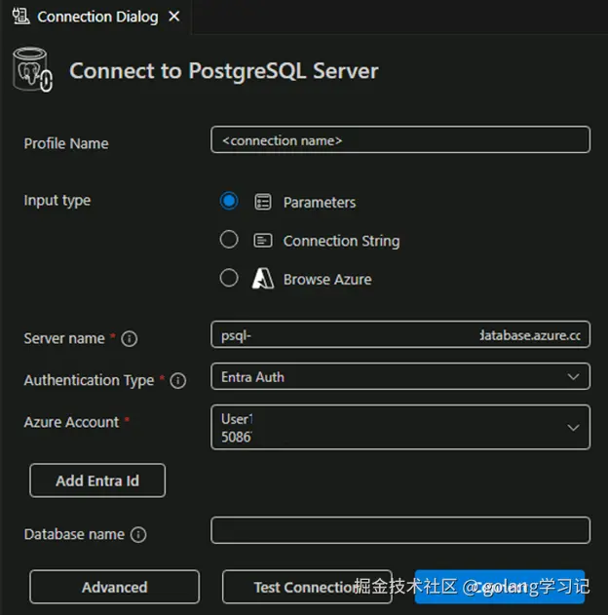
Task: Select the Connection String radio button
Action: click(229, 240)
